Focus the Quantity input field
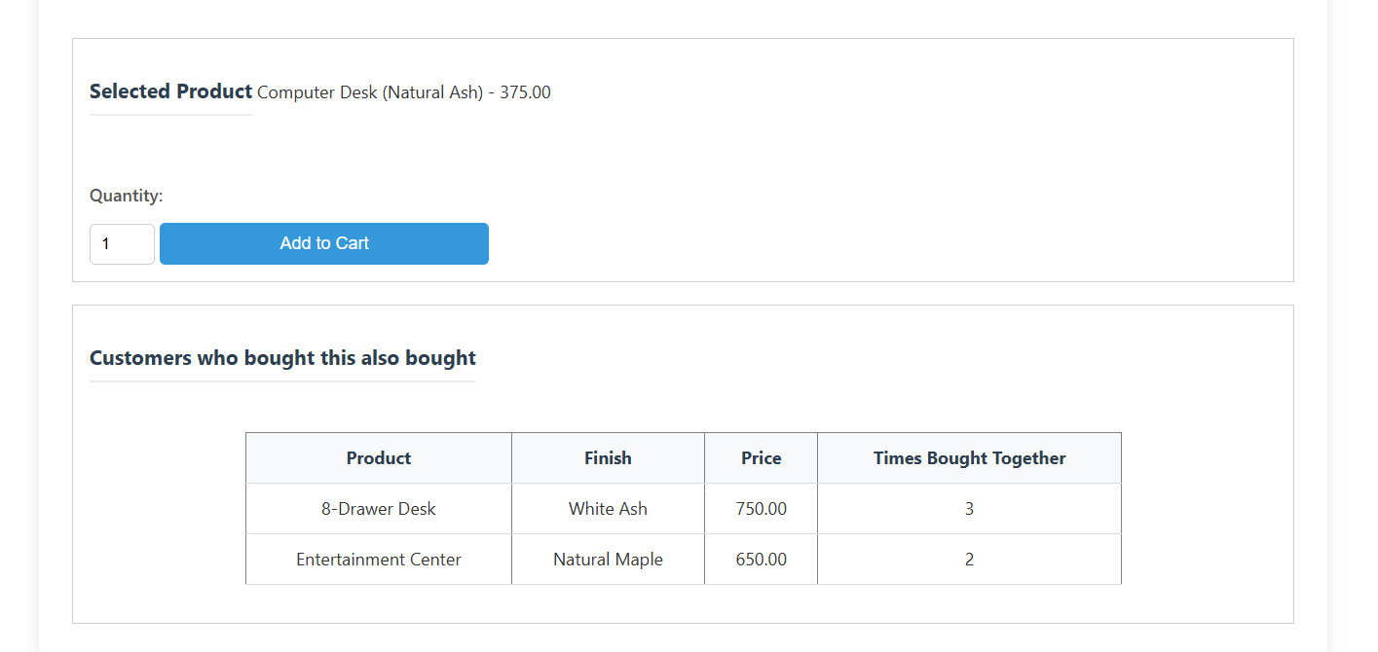This screenshot has height=652, width=1378. pos(122,244)
